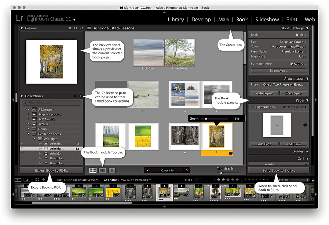Filter by one star rating
The image size is (329, 225).
pos(219,180)
